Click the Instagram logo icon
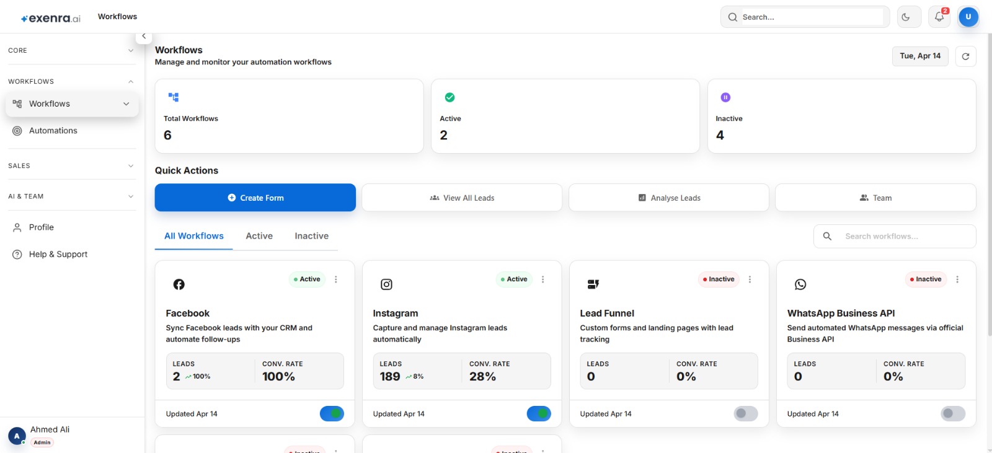 point(386,284)
